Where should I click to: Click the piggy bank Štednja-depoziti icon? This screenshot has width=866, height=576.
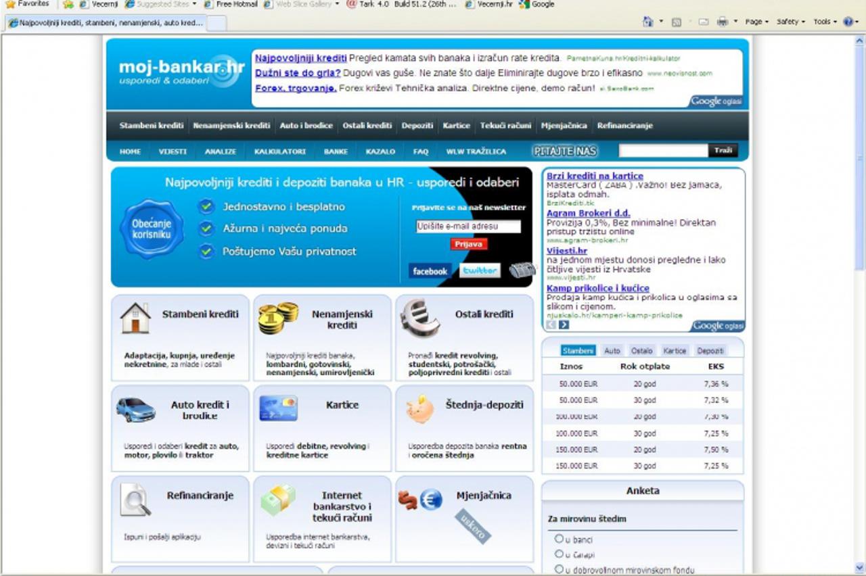[420, 409]
